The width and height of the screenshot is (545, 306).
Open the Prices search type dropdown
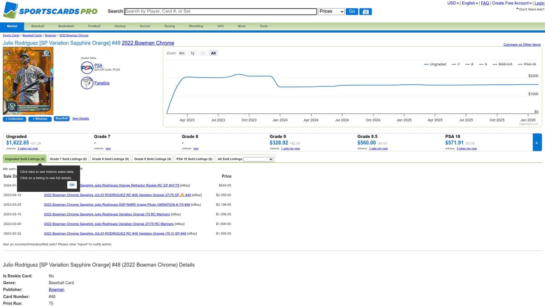click(x=332, y=11)
